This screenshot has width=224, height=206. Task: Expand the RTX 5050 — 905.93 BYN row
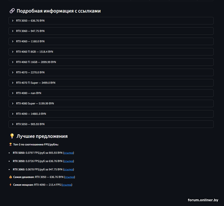111,124
